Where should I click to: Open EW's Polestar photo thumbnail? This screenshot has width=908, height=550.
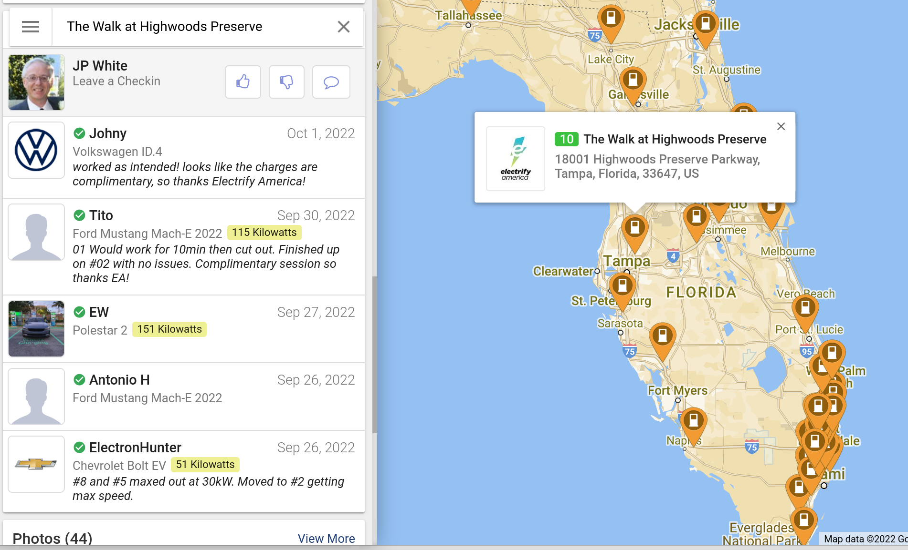coord(36,329)
